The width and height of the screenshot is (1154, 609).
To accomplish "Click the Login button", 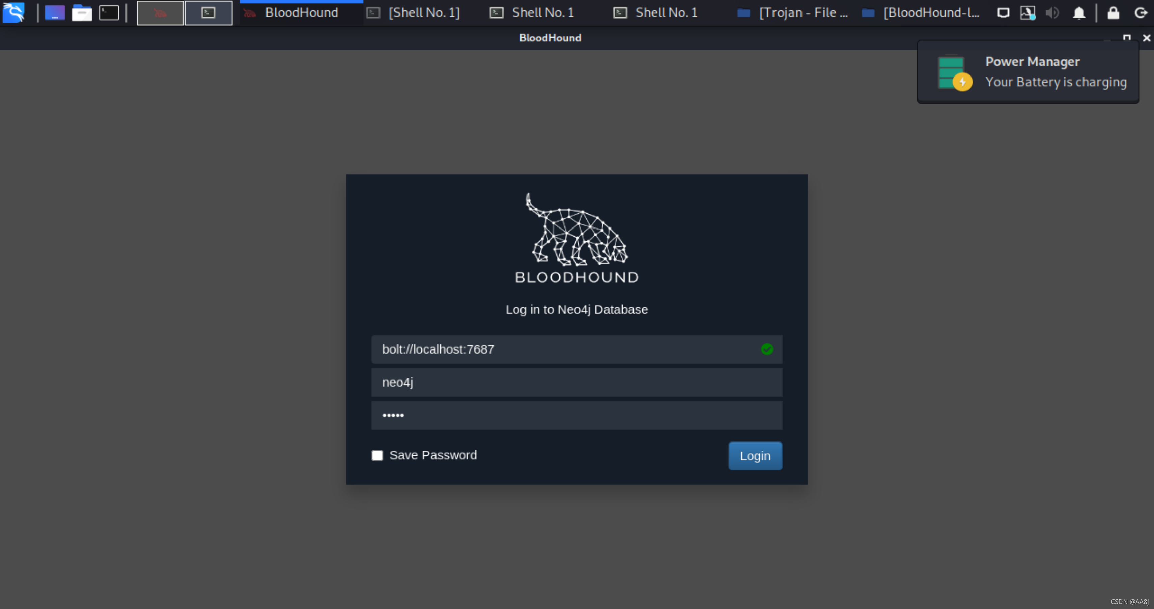I will coord(755,456).
